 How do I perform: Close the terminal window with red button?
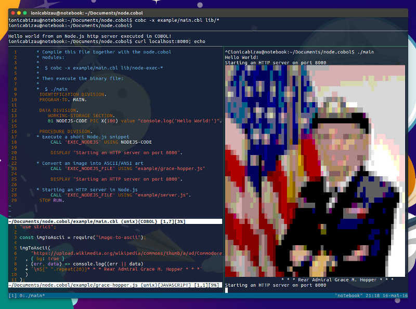coord(13,12)
